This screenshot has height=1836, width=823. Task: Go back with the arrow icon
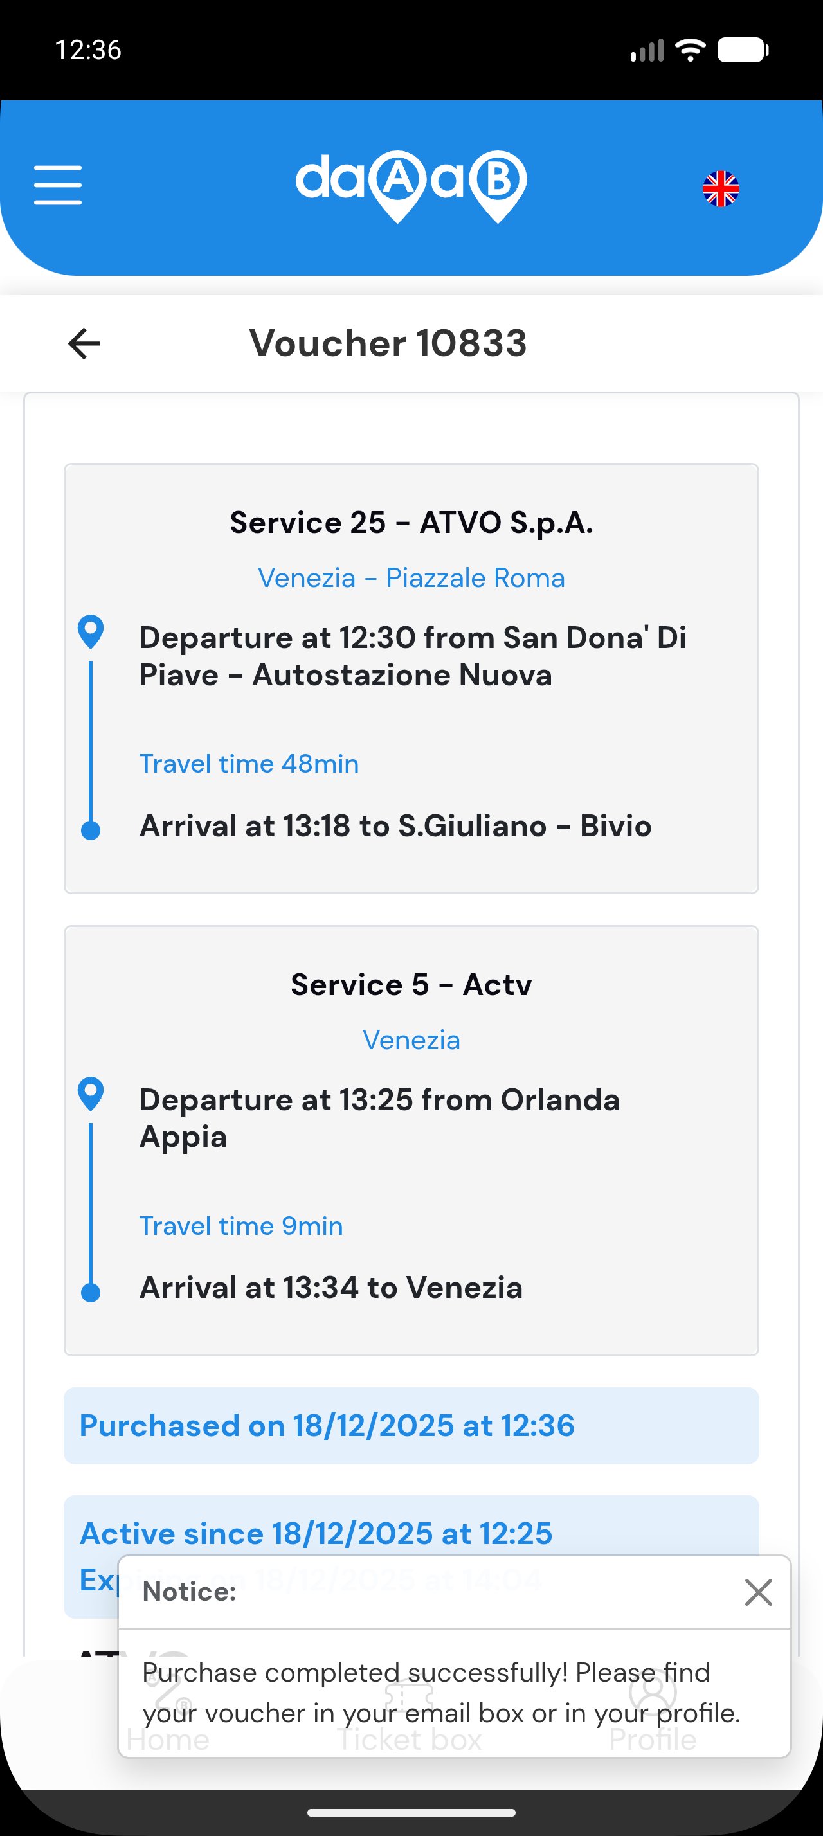84,343
